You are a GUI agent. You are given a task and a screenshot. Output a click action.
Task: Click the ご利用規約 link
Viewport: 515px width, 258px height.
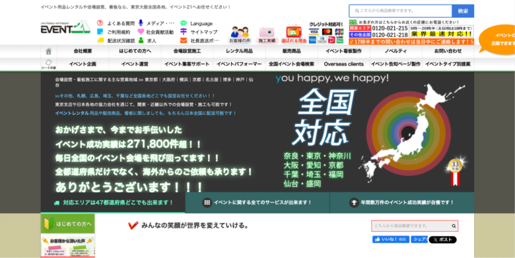pyautogui.click(x=119, y=32)
